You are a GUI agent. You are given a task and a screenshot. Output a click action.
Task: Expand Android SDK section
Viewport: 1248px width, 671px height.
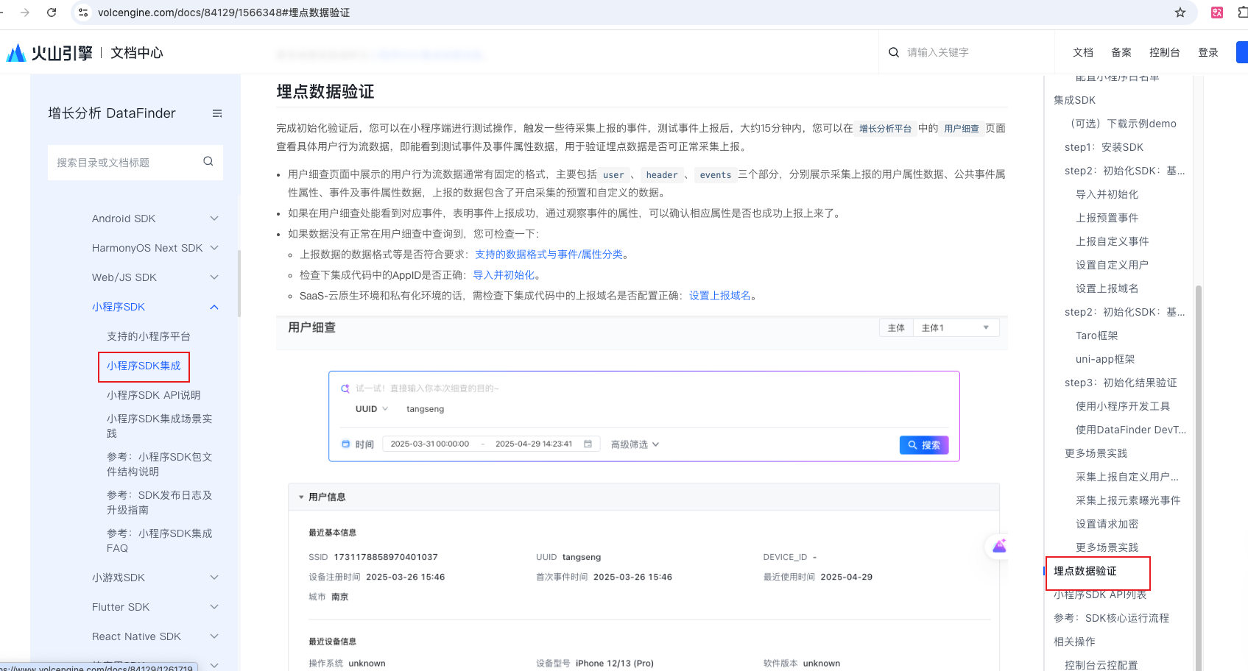[x=214, y=219]
